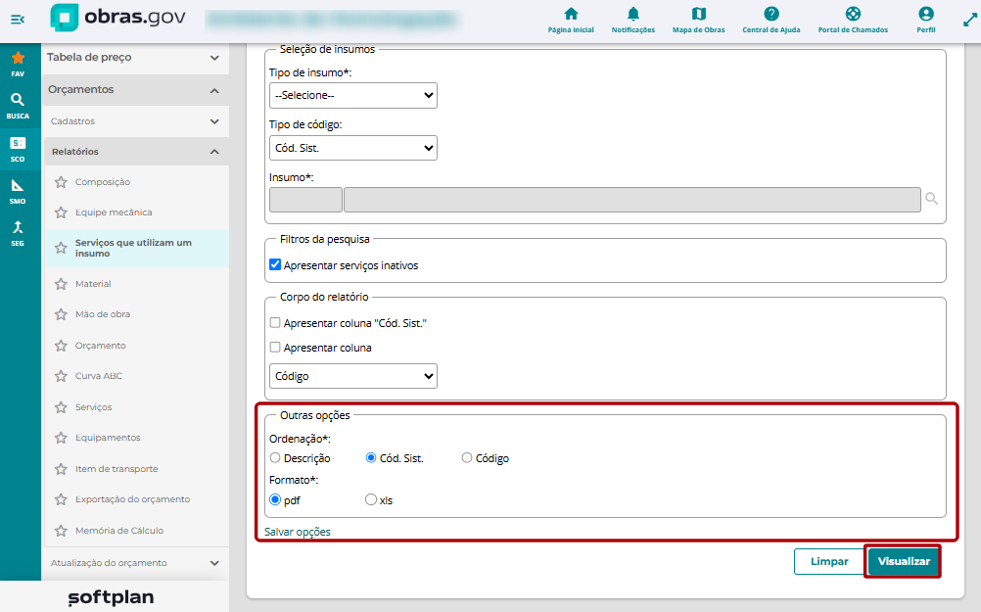Favorite the Composição report star
Image resolution: width=981 pixels, height=612 pixels.
pyautogui.click(x=61, y=182)
